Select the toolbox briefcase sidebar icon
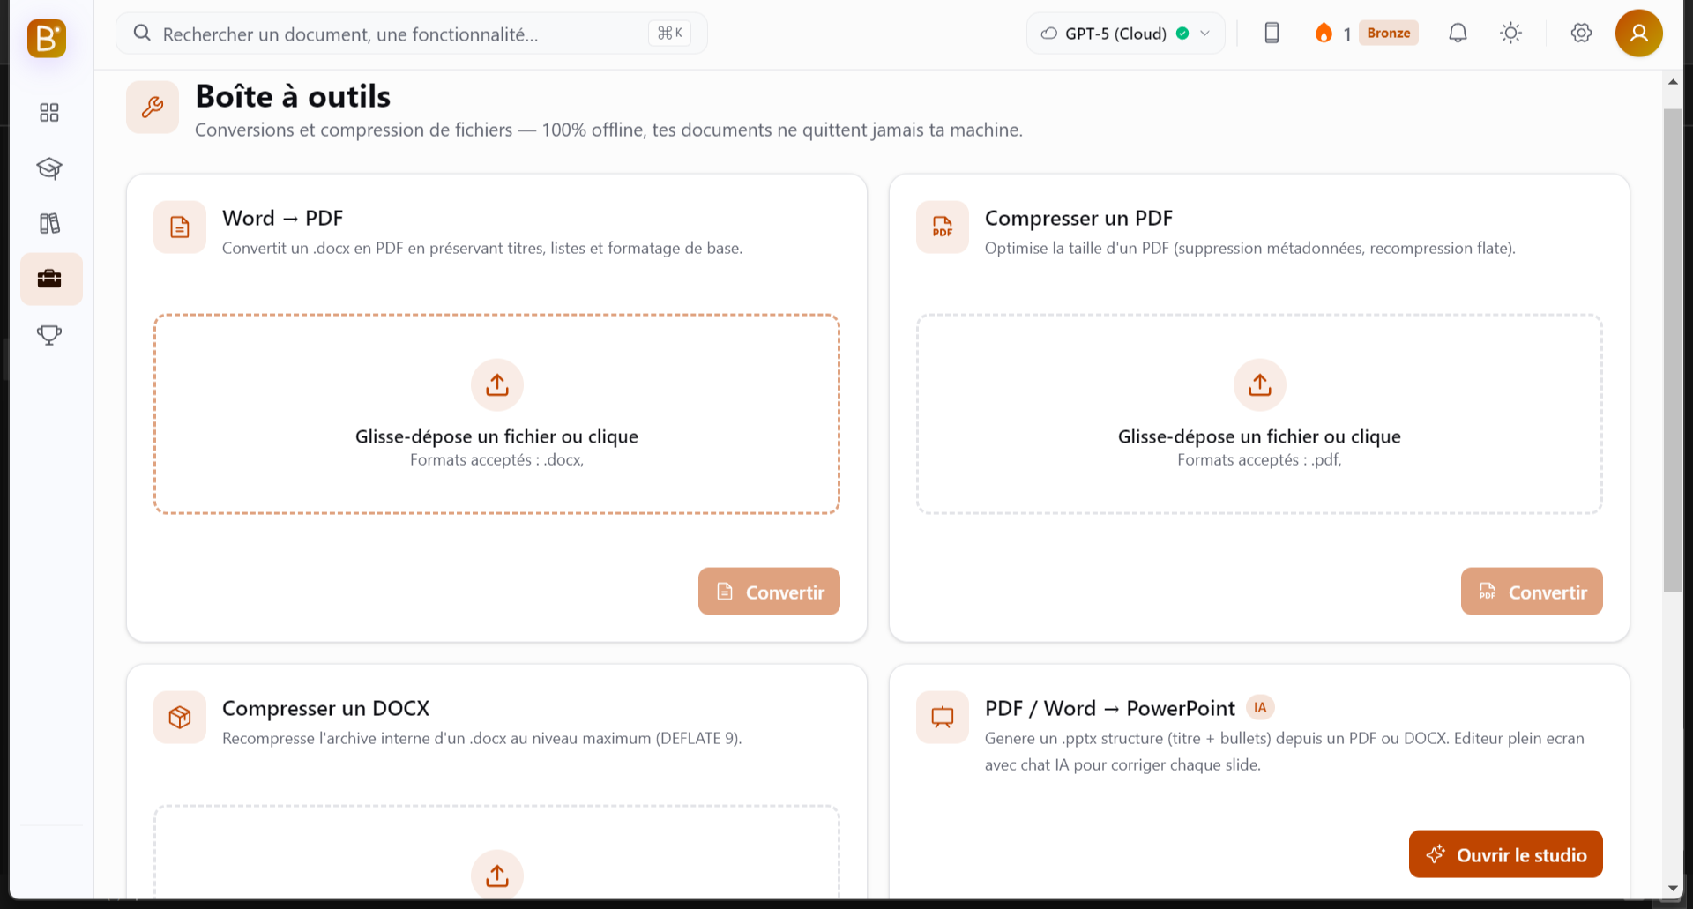Viewport: 1693px width, 909px height. [50, 279]
